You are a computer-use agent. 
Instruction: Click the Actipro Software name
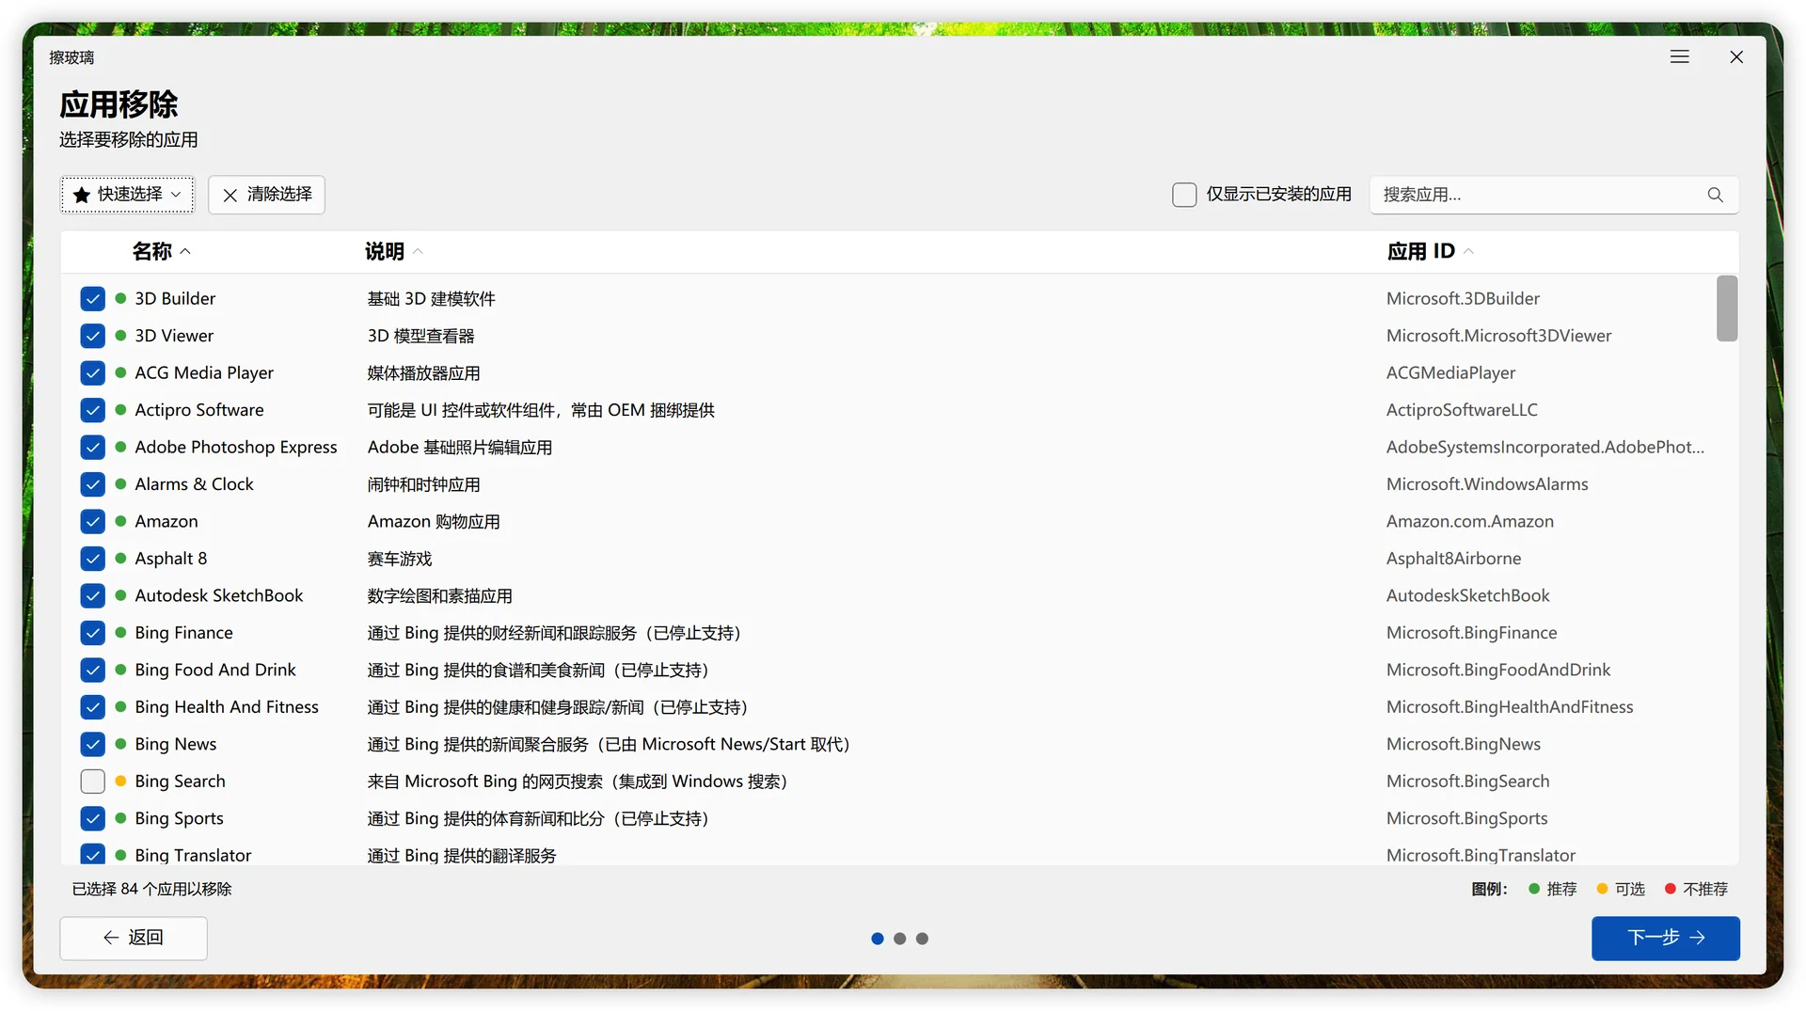click(199, 410)
